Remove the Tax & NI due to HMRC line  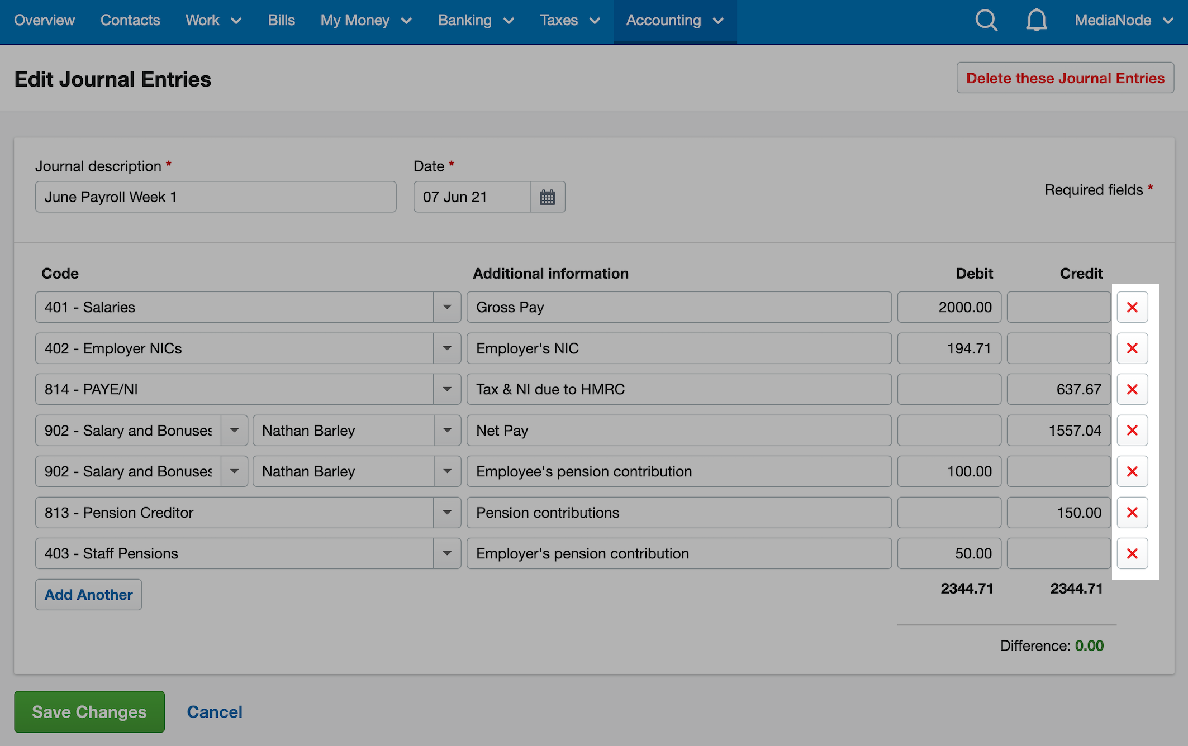1132,389
